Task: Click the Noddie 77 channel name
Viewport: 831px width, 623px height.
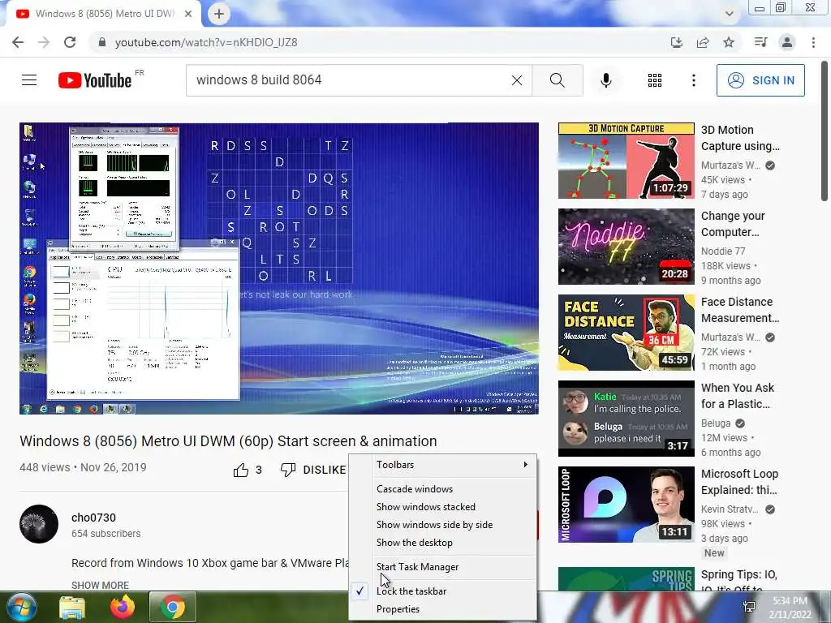Action: [x=723, y=251]
